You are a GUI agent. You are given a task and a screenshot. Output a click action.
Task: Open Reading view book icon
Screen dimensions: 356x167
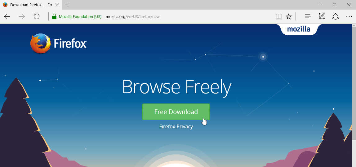pos(278,16)
